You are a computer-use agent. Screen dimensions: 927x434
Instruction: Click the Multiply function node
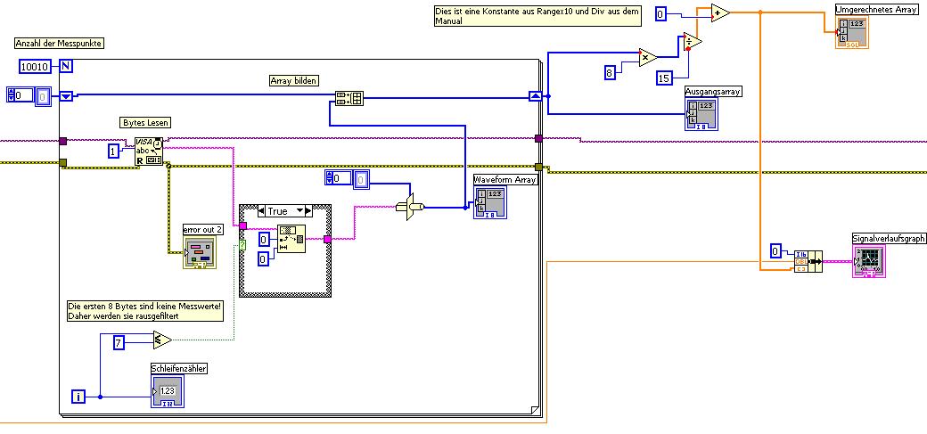click(648, 57)
